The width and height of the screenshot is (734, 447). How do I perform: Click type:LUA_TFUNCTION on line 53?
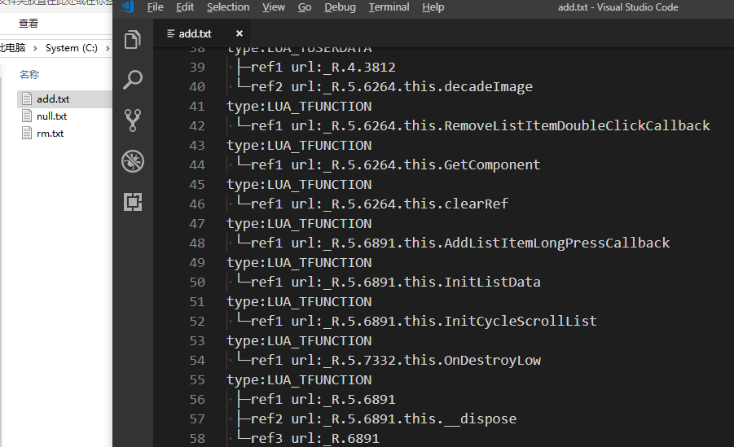299,341
